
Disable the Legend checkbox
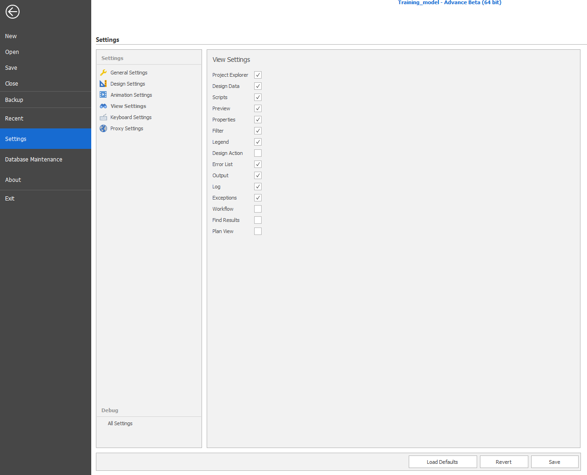click(x=258, y=142)
